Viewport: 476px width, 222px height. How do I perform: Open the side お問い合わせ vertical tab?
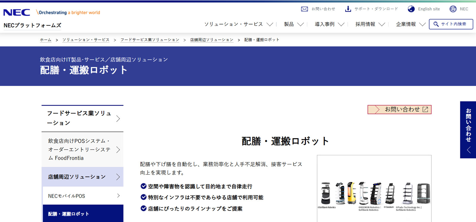point(468,130)
